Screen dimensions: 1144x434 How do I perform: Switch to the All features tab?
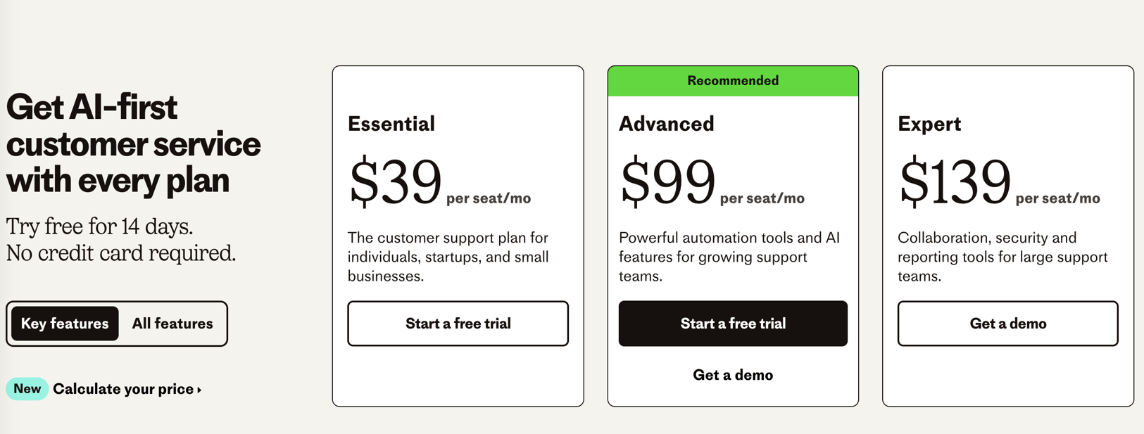[172, 324]
